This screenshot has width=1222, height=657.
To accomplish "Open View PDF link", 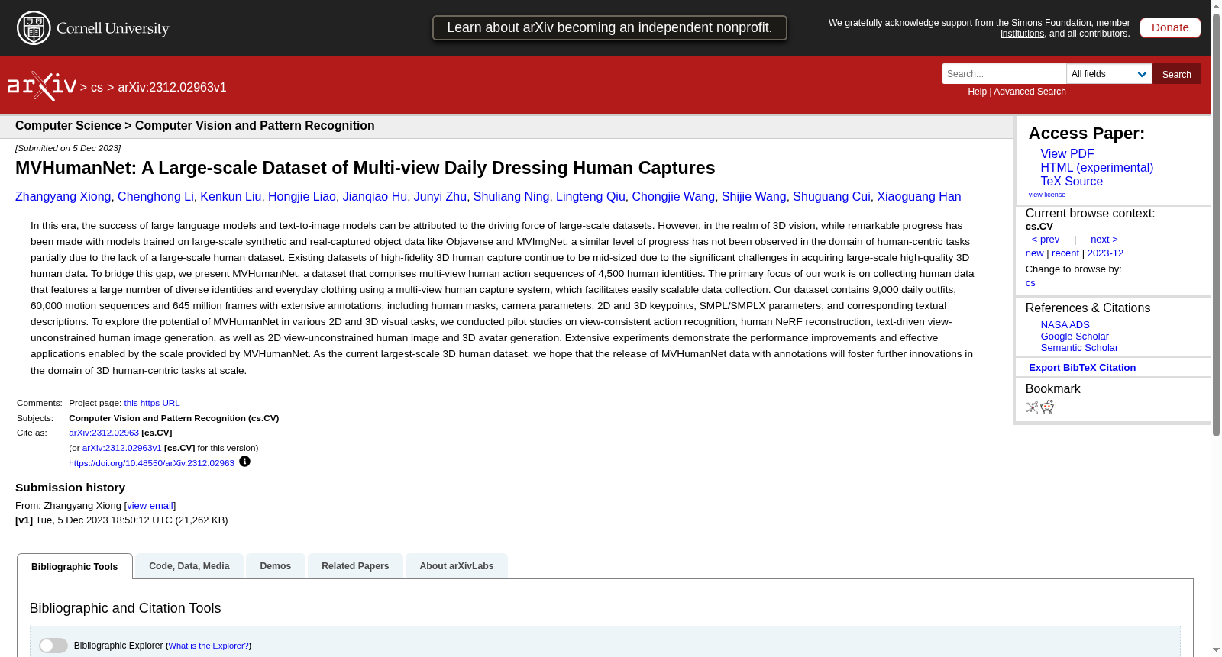I will (x=1067, y=154).
